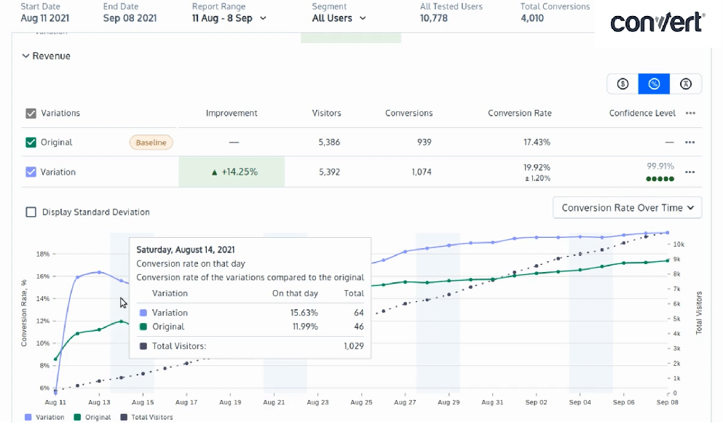Click the Baseline badge on Original
Image resolution: width=723 pixels, height=427 pixels.
coord(151,143)
